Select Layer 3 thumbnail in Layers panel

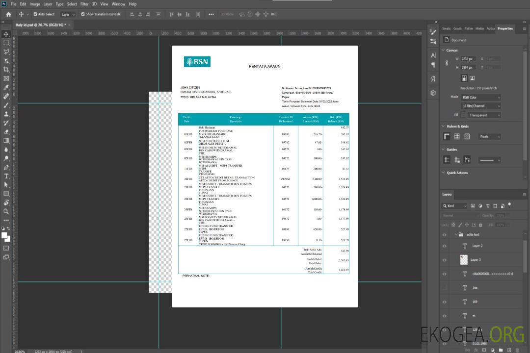point(464,260)
